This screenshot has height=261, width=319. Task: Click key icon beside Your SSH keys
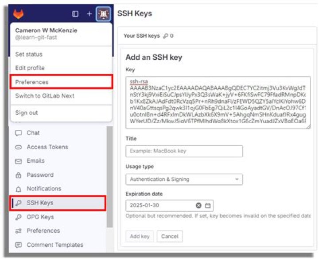(166, 36)
